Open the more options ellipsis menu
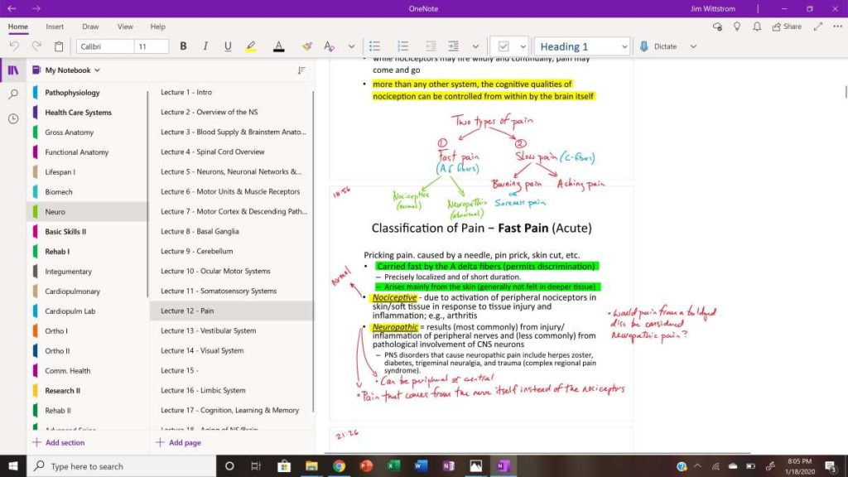The width and height of the screenshot is (848, 477). click(838, 26)
